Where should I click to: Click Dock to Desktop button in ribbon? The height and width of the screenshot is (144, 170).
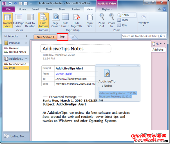pos(30,20)
